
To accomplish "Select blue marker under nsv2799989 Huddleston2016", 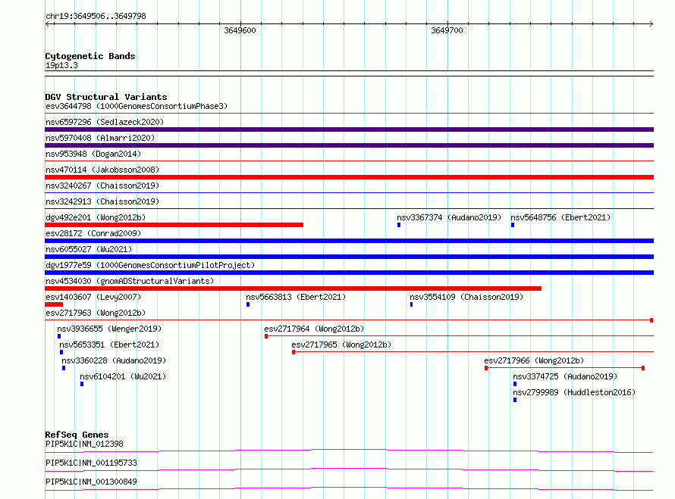I will [515, 400].
